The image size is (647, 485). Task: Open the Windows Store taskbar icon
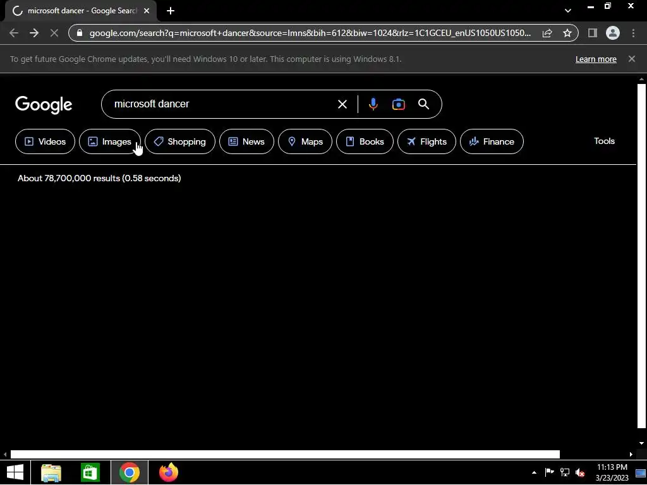(x=90, y=472)
